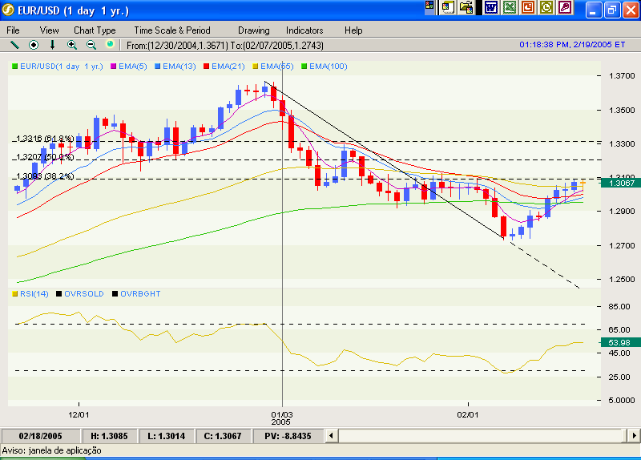This screenshot has height=460, width=641.
Task: Click the EMA(21) legend color square
Action: click(206, 67)
